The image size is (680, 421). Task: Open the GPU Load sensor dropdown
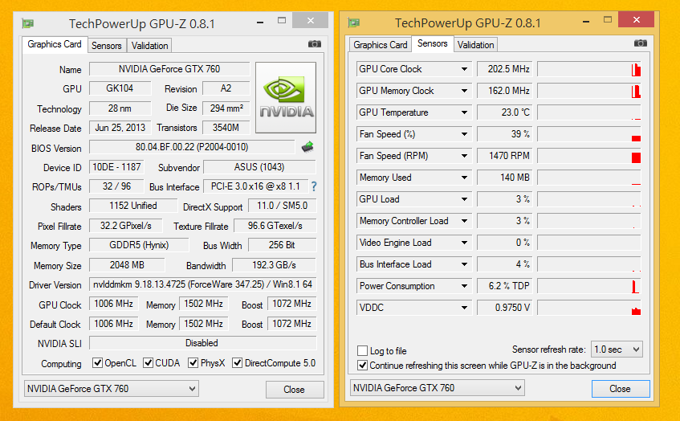pos(464,199)
